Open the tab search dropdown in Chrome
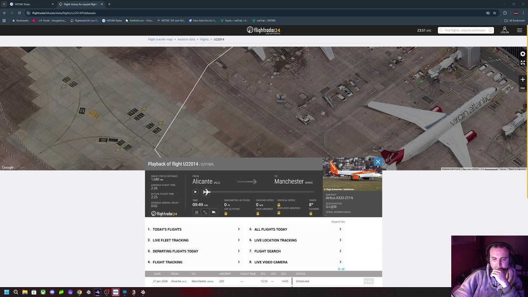This screenshot has width=528, height=297. click(x=4, y=4)
